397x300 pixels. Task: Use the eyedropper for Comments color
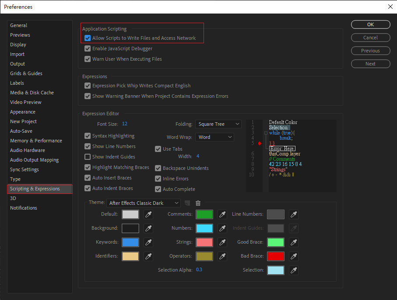(x=222, y=214)
